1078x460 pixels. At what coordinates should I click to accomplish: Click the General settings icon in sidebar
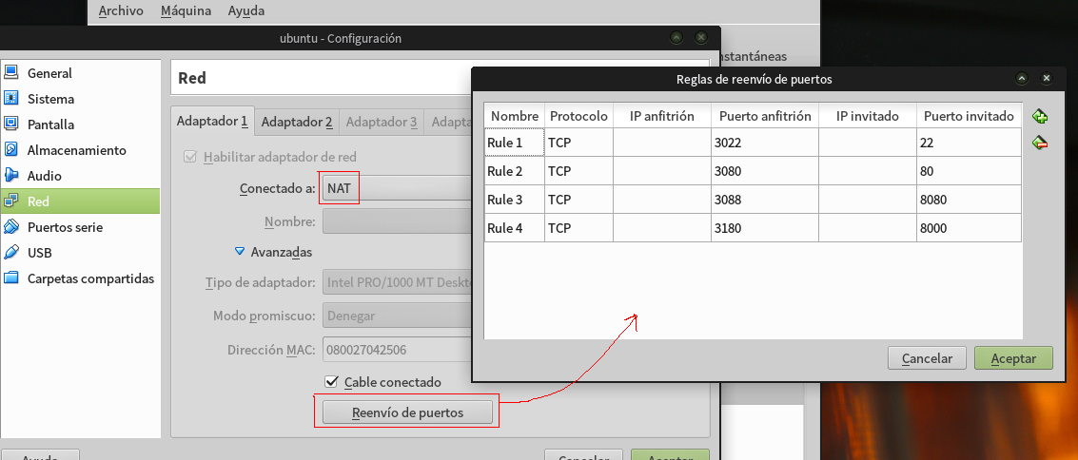pyautogui.click(x=11, y=73)
